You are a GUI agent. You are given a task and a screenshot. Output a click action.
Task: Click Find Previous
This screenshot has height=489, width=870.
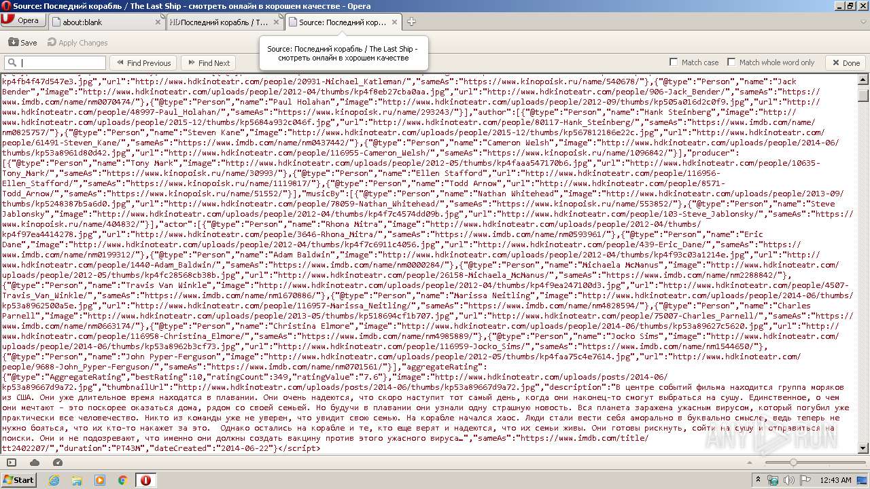pyautogui.click(x=143, y=62)
